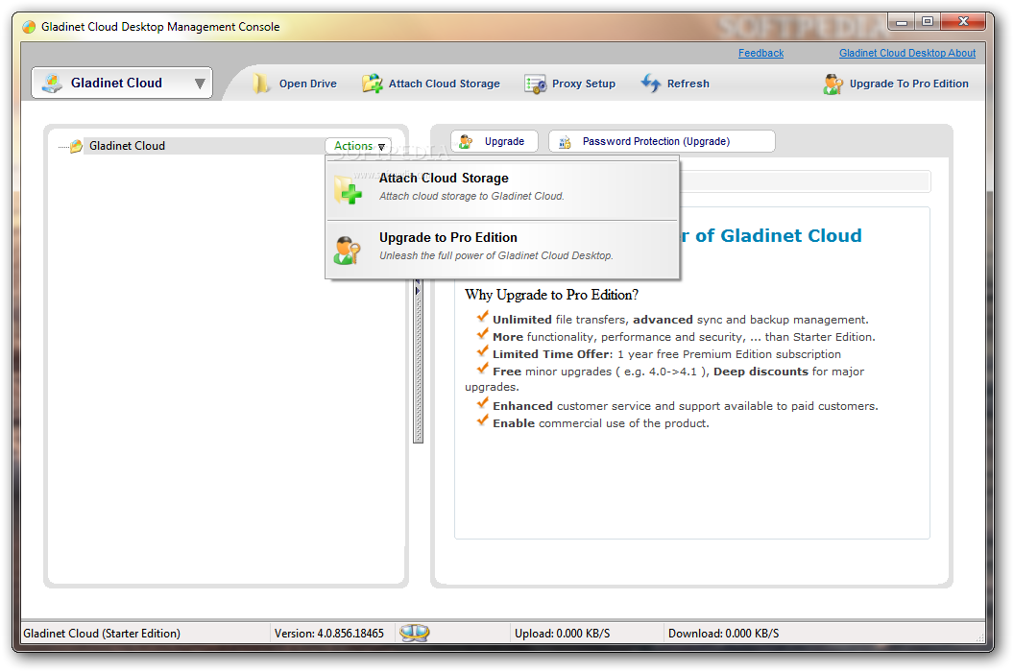Screen dimensions: 1014x672
Task: Click Upgrade To Pro Edition toolbar label
Action: point(908,84)
